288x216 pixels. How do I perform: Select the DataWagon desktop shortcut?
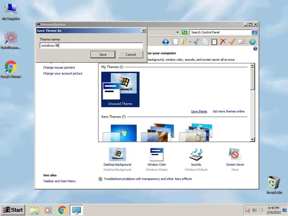(x=11, y=40)
